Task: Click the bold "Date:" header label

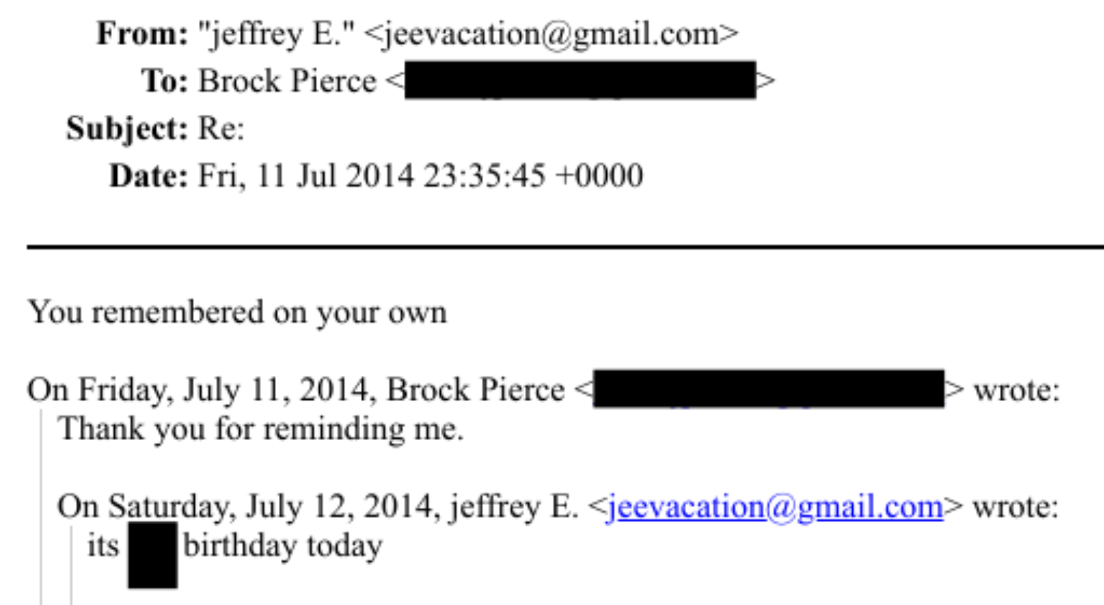Action: click(149, 176)
